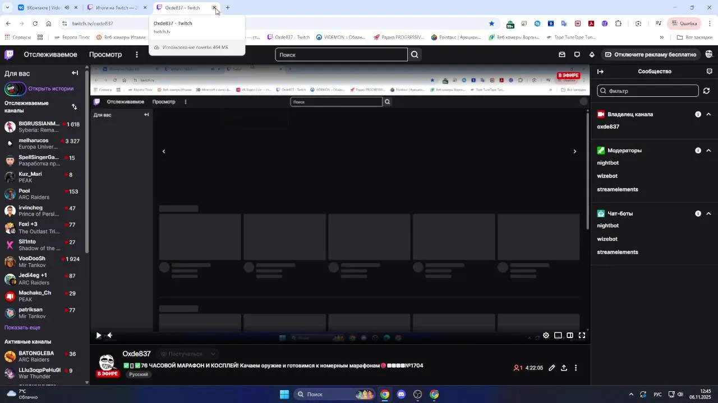Click info icon next to Модераторы

point(698,150)
